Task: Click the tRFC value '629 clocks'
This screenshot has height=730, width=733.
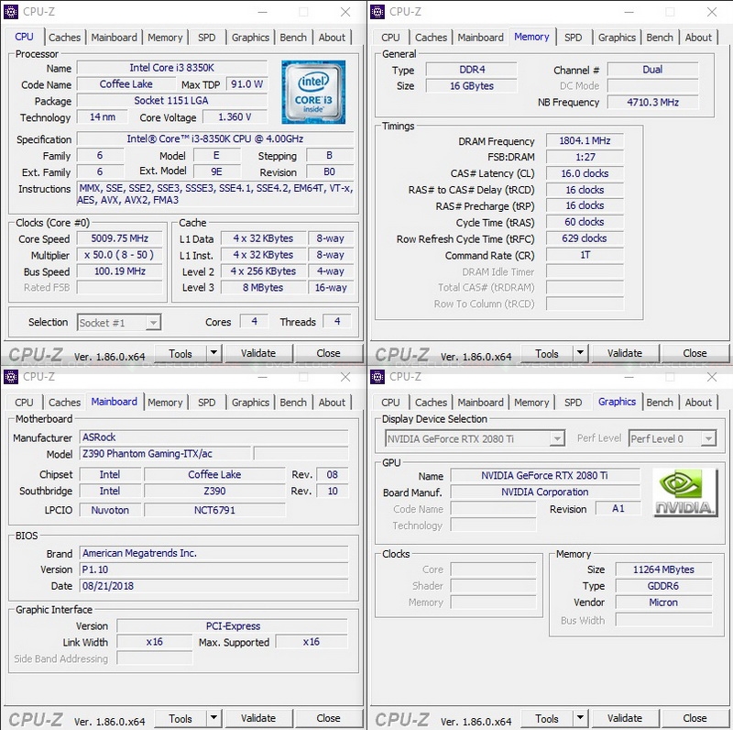Action: pyautogui.click(x=585, y=238)
